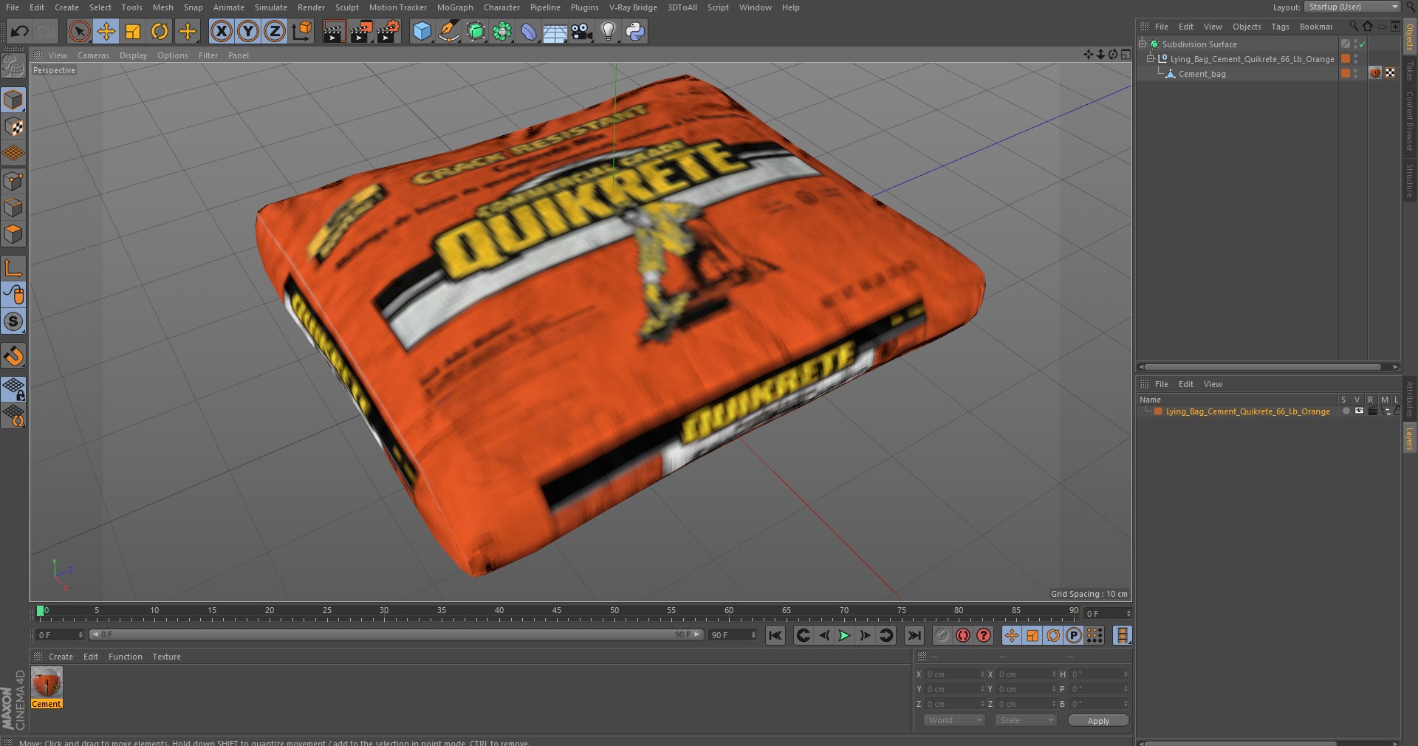Activate the Scale tool
1418x746 pixels.
point(133,31)
